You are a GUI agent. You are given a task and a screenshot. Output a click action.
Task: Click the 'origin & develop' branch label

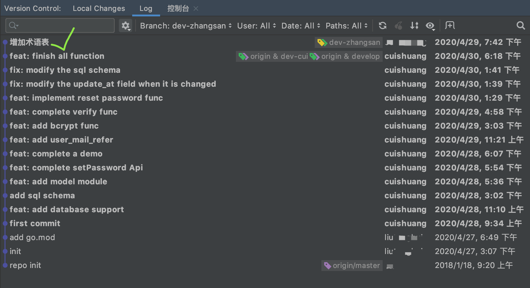pyautogui.click(x=350, y=56)
